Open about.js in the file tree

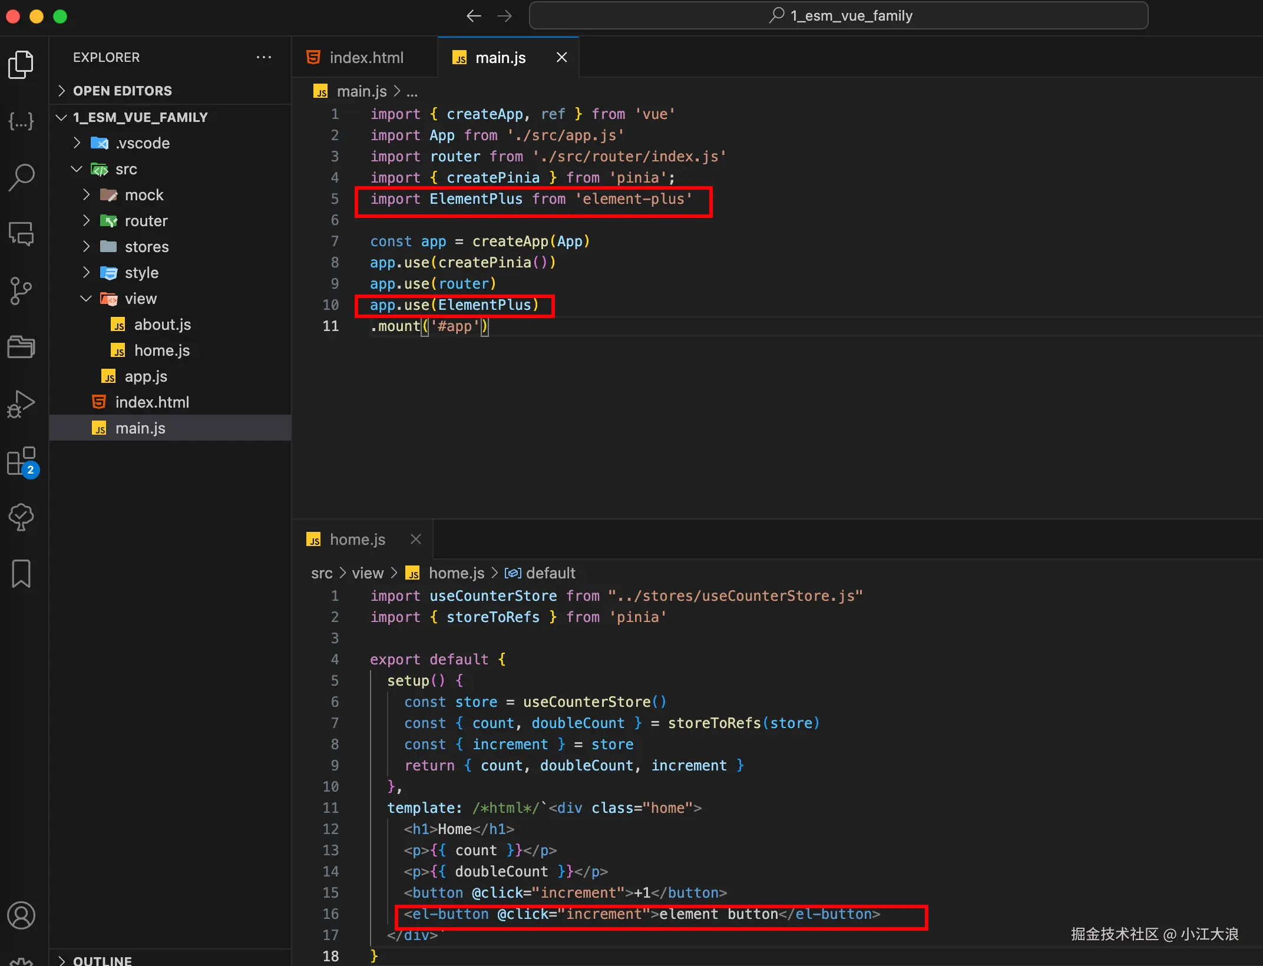pyautogui.click(x=162, y=325)
